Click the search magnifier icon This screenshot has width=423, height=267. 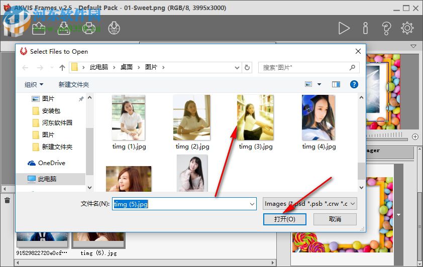tap(352, 67)
